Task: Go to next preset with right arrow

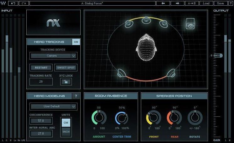Action: [177, 3]
